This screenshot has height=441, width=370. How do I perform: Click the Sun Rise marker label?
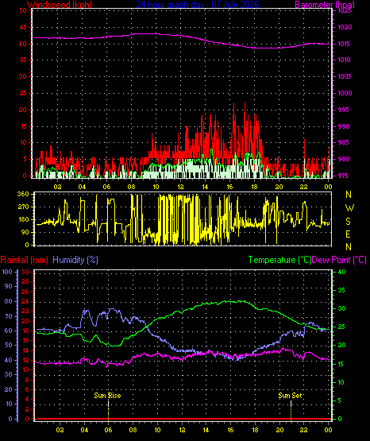[x=107, y=396]
